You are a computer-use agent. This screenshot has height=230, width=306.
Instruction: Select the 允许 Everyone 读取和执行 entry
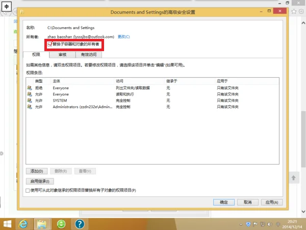pyautogui.click(x=152, y=94)
